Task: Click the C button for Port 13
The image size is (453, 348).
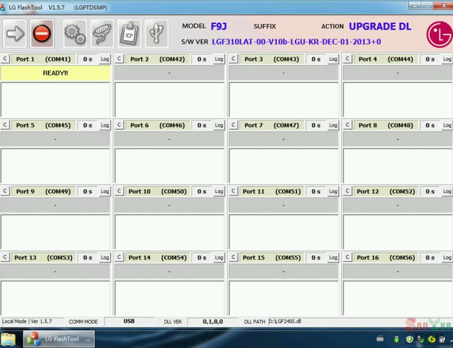Action: [x=5, y=258]
